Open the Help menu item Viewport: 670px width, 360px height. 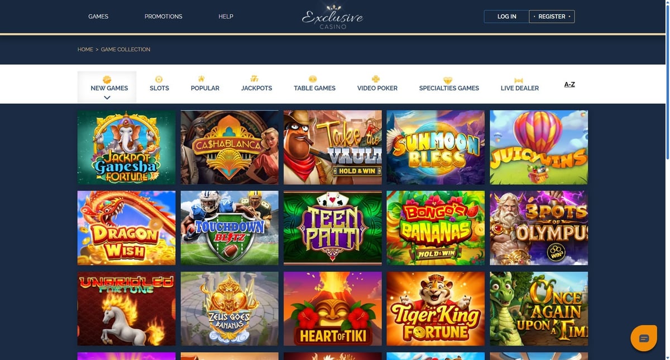tap(226, 17)
